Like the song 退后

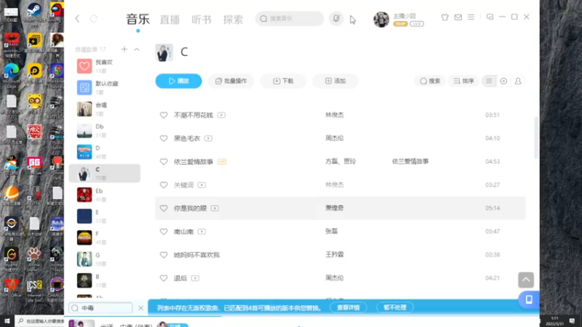pyautogui.click(x=164, y=278)
